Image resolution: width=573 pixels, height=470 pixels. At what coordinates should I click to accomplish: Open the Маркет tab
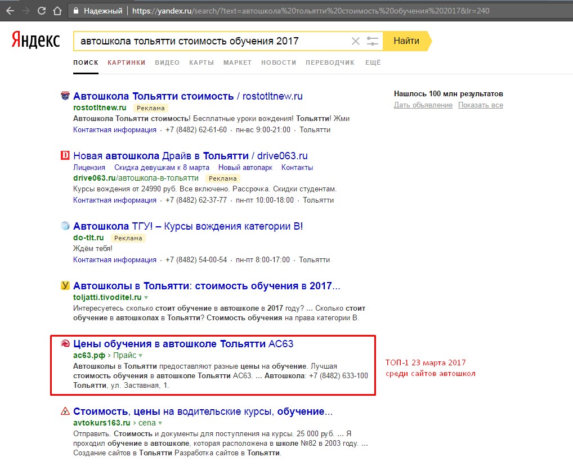[x=238, y=62]
